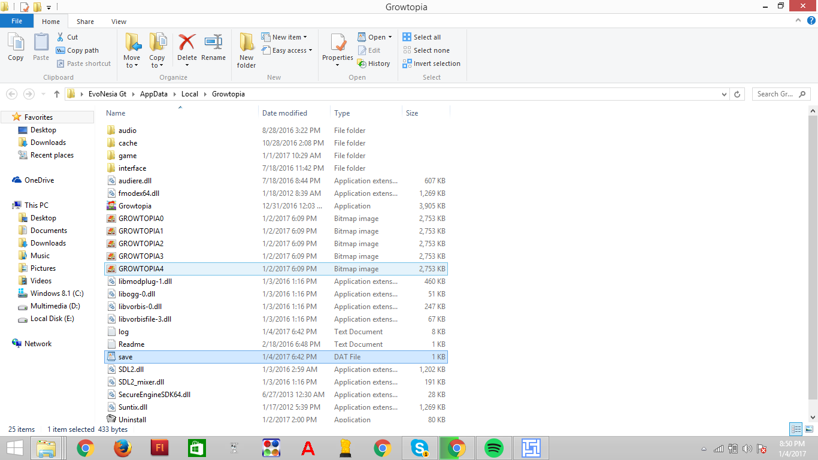Select the save DAT file

(x=276, y=357)
